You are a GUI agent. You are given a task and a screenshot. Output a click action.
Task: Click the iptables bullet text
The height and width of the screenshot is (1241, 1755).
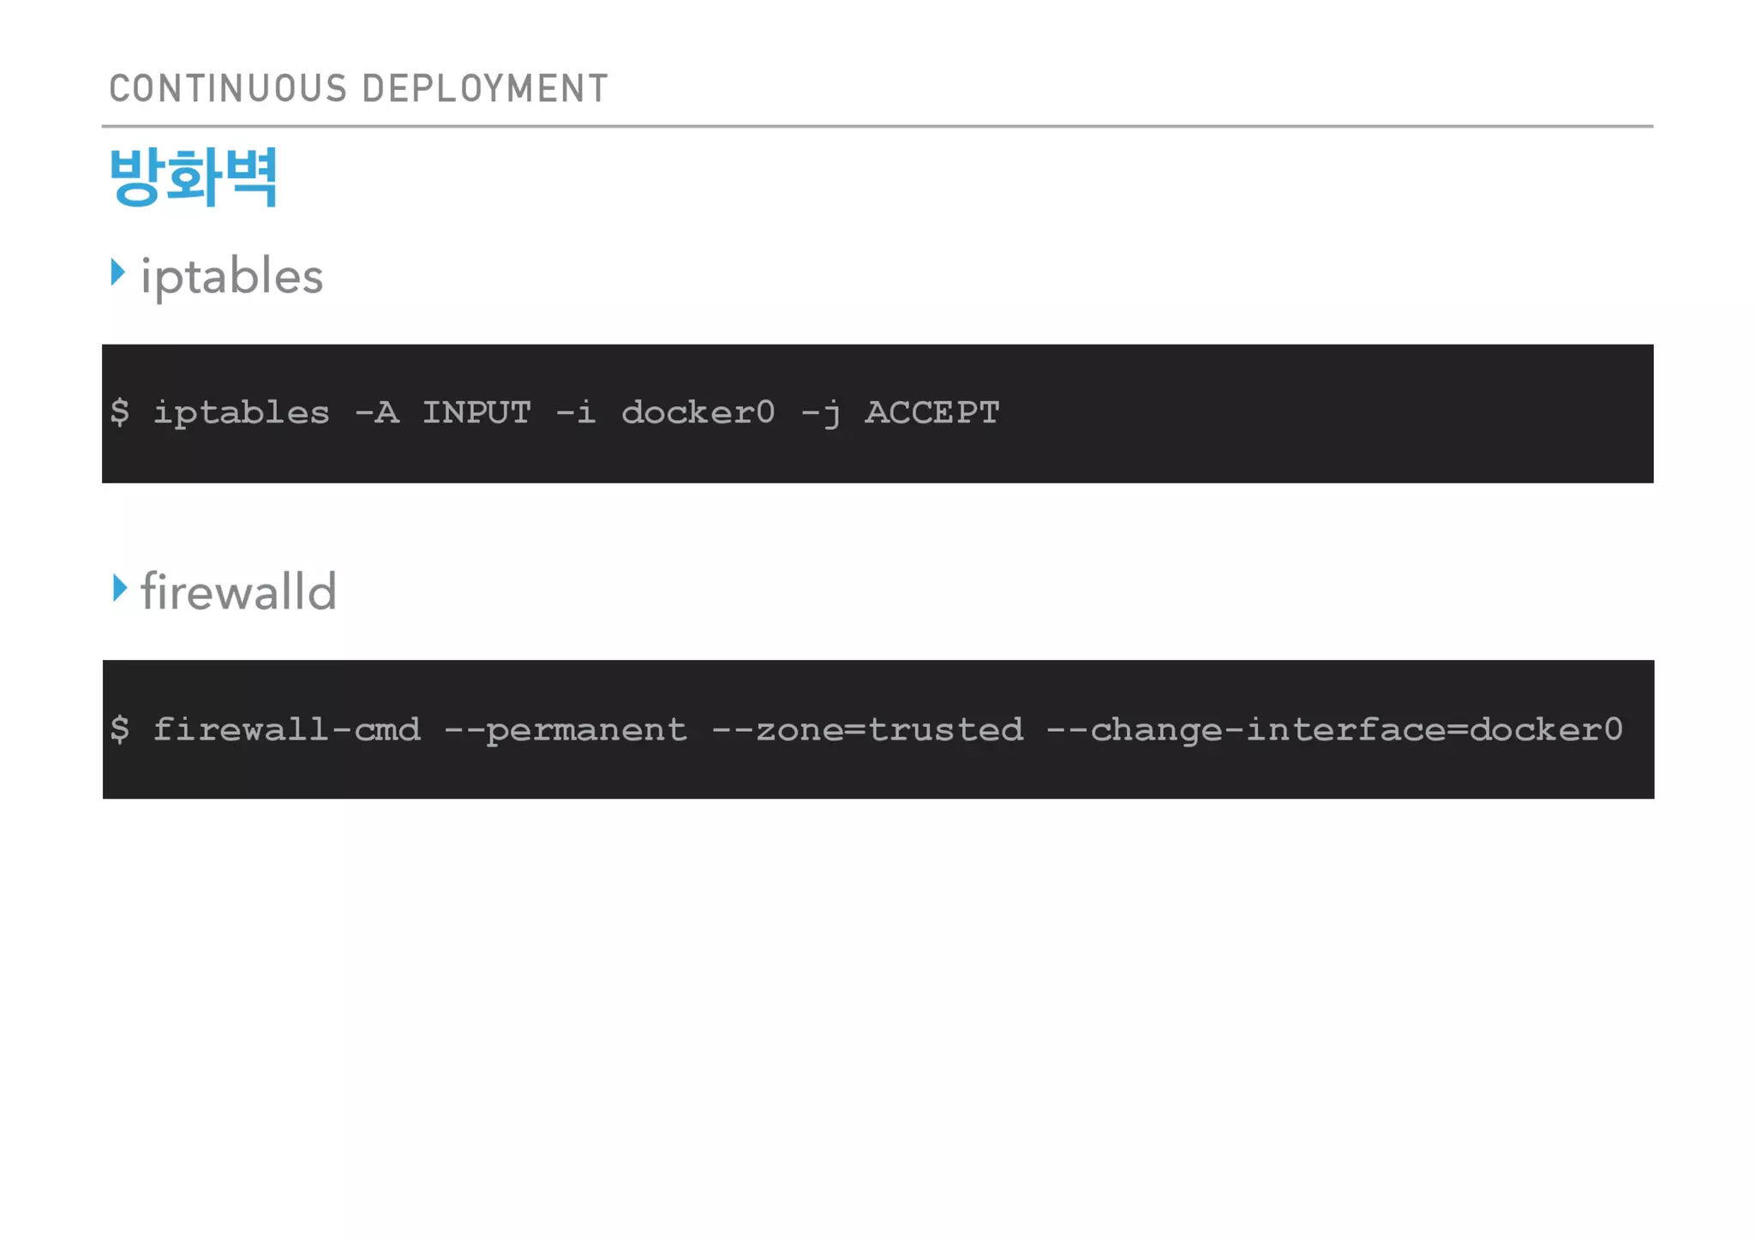pos(231,277)
